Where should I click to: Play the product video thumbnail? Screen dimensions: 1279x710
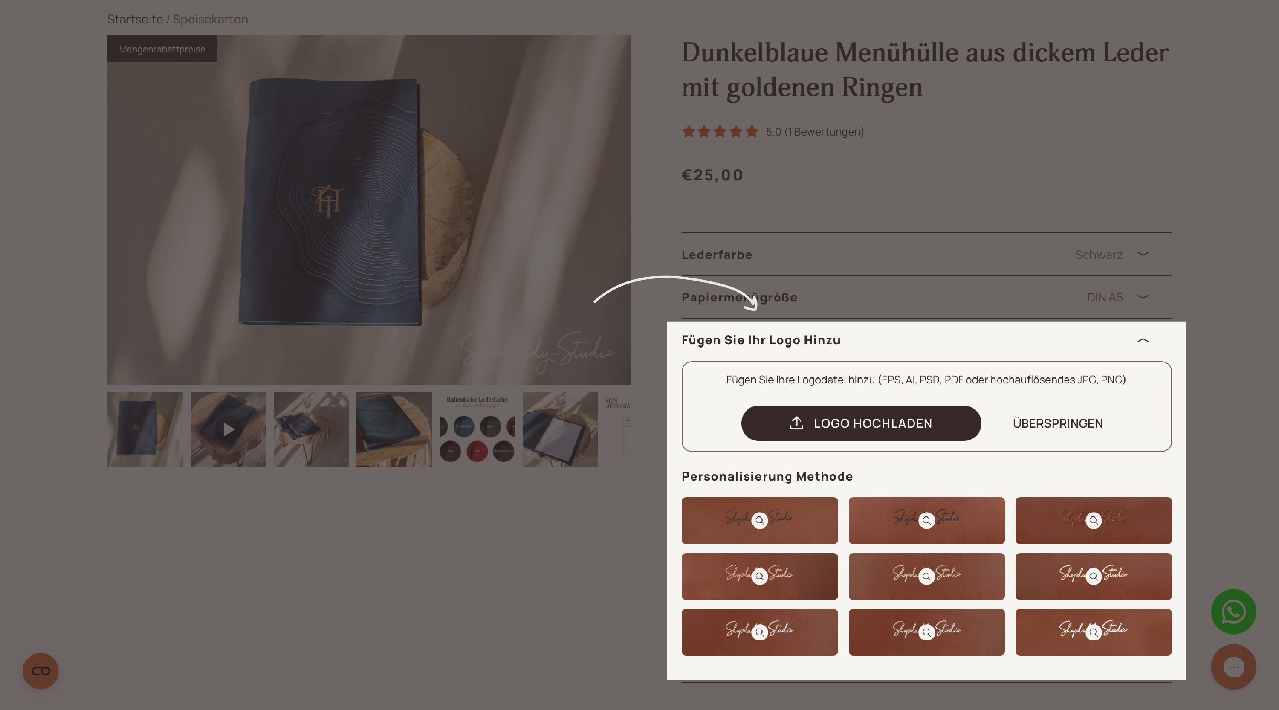click(x=229, y=429)
